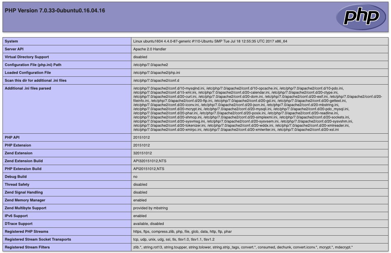Select the "20151012" value for PHP API
Viewport: 391px width, 253px height.
141,137
